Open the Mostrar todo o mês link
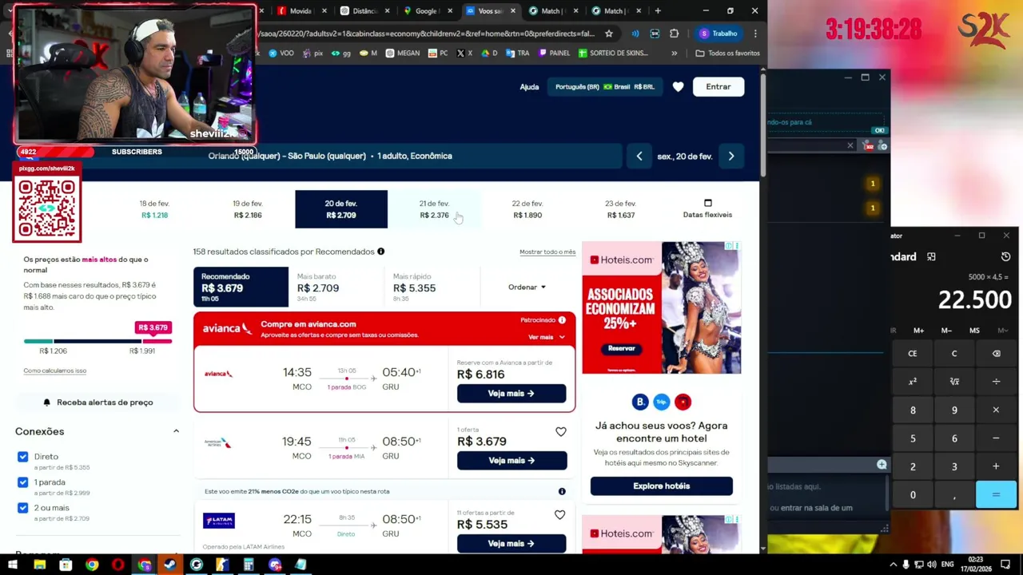 [x=547, y=252]
